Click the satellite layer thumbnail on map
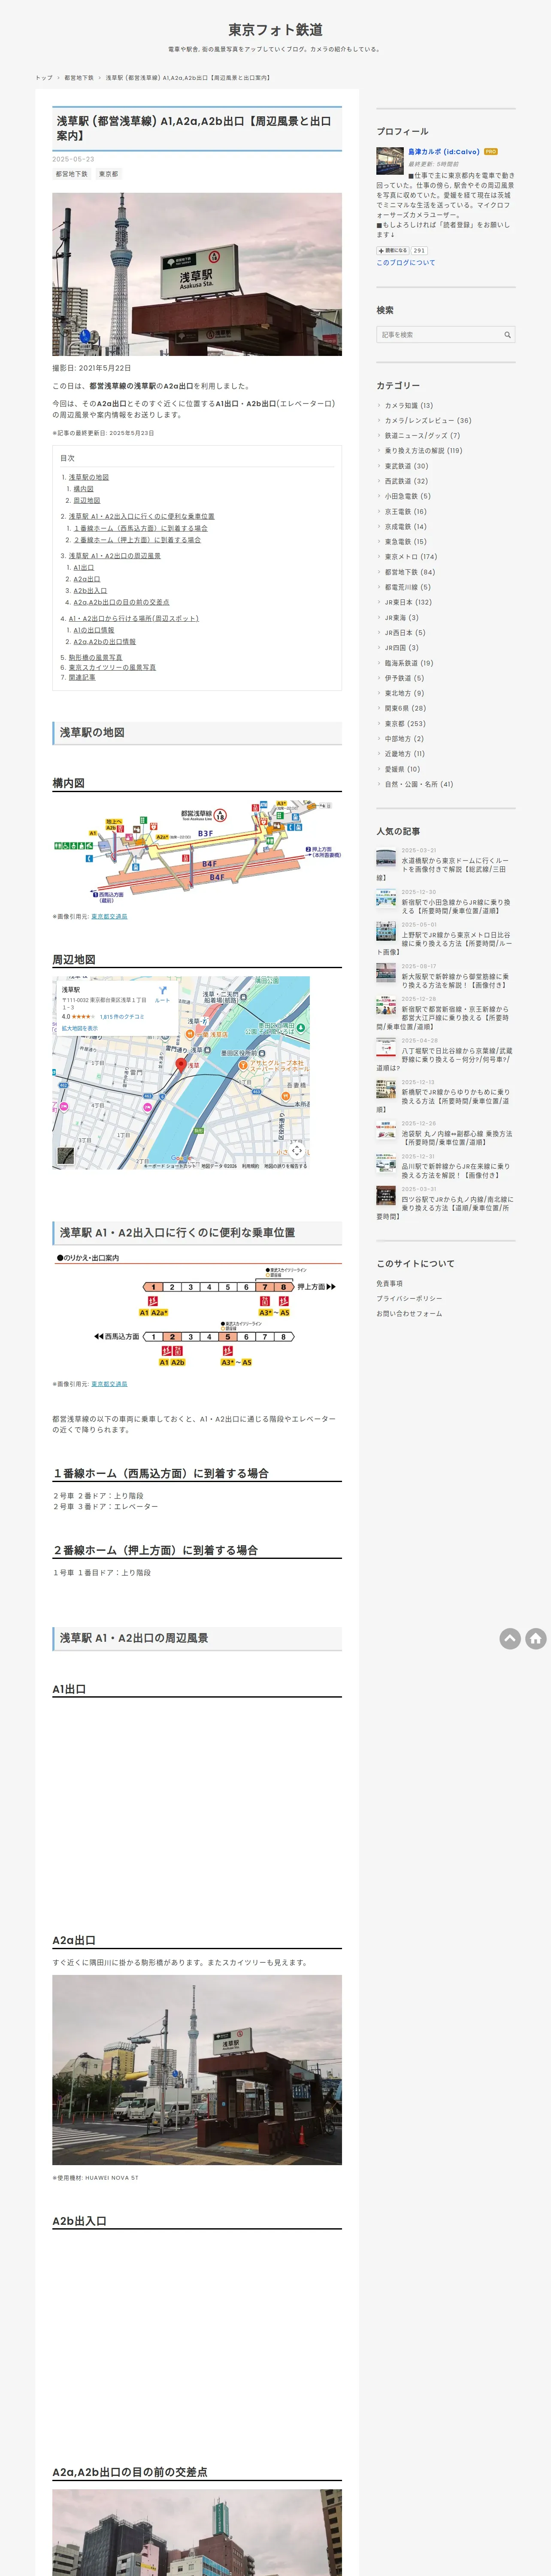The width and height of the screenshot is (551, 2576). (x=66, y=1156)
